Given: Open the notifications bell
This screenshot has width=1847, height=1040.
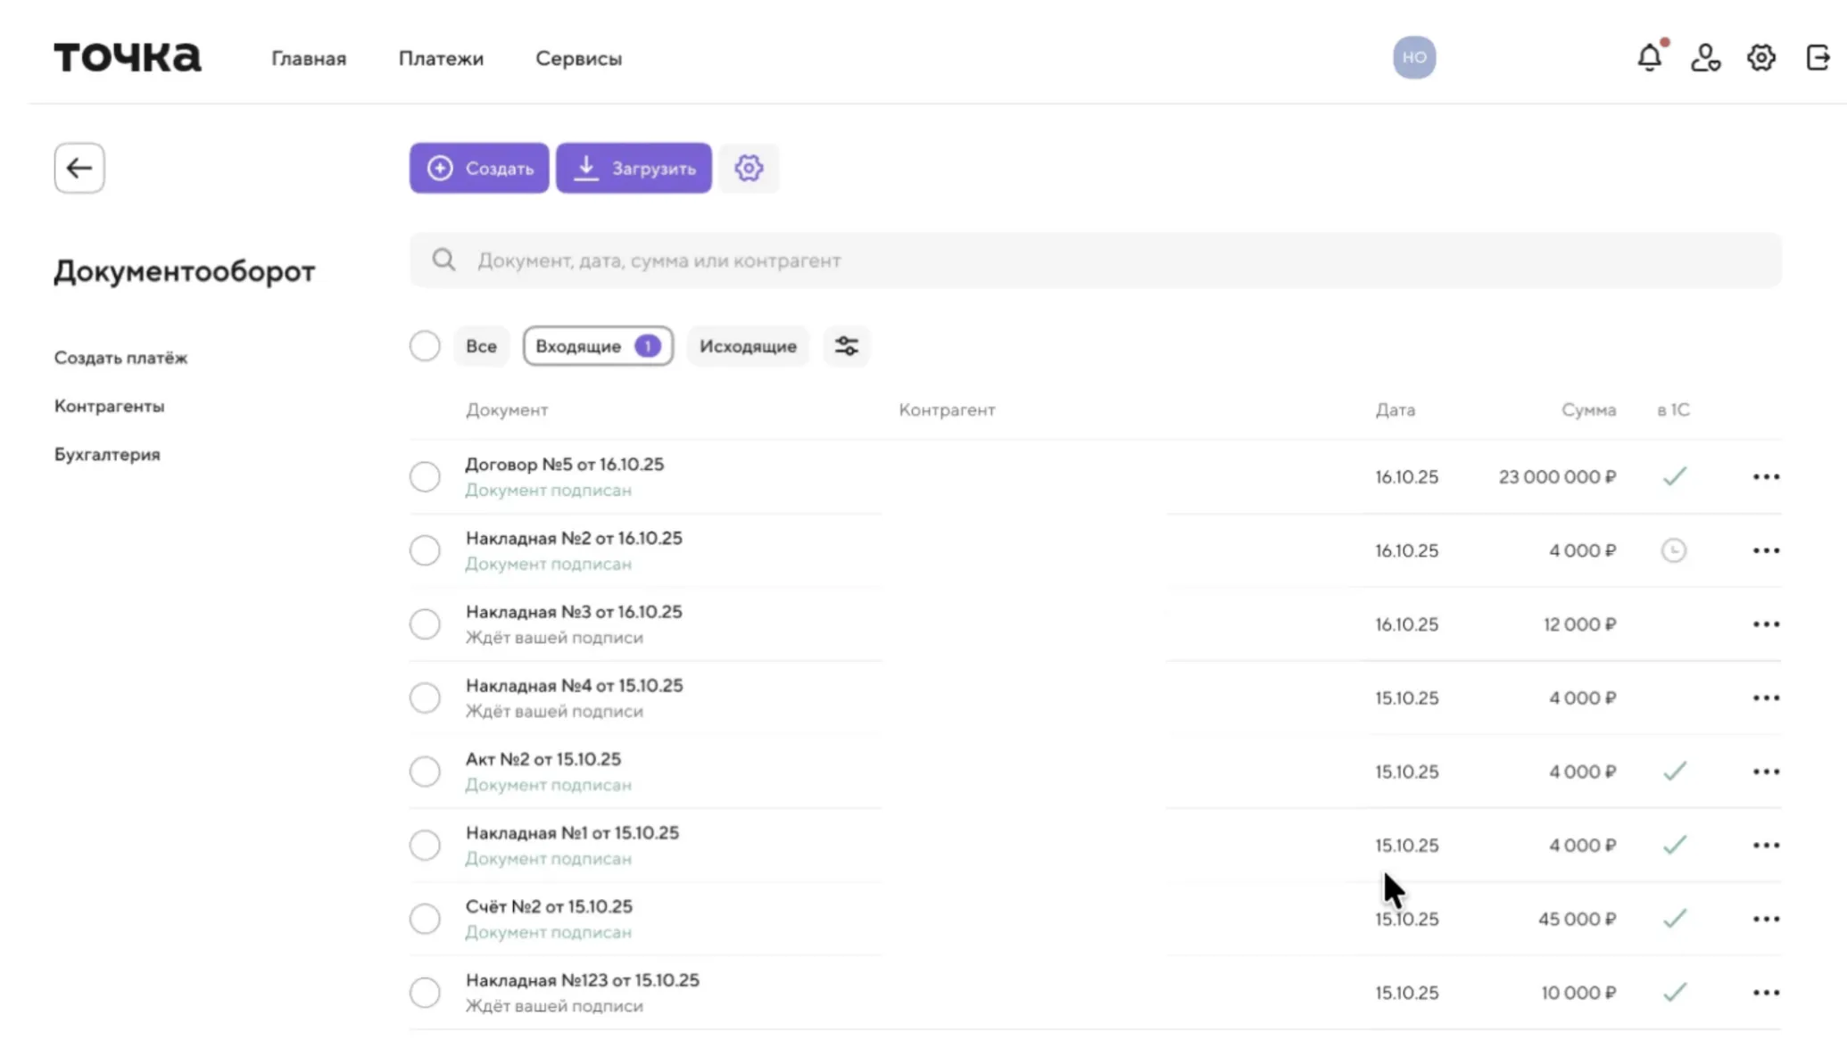Looking at the screenshot, I should click(1650, 58).
